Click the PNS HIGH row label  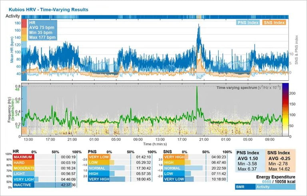(x=99, y=174)
